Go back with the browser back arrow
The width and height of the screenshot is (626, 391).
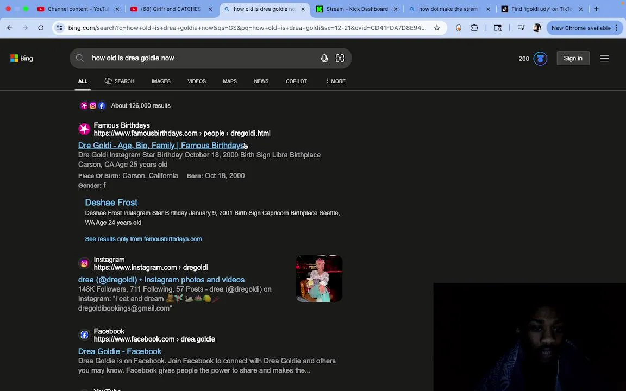pyautogui.click(x=10, y=28)
